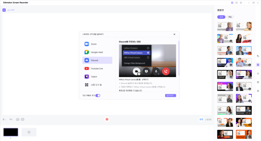The image size is (261, 141).
Task: Select template with gray-haired man in suit
Action: (244, 86)
